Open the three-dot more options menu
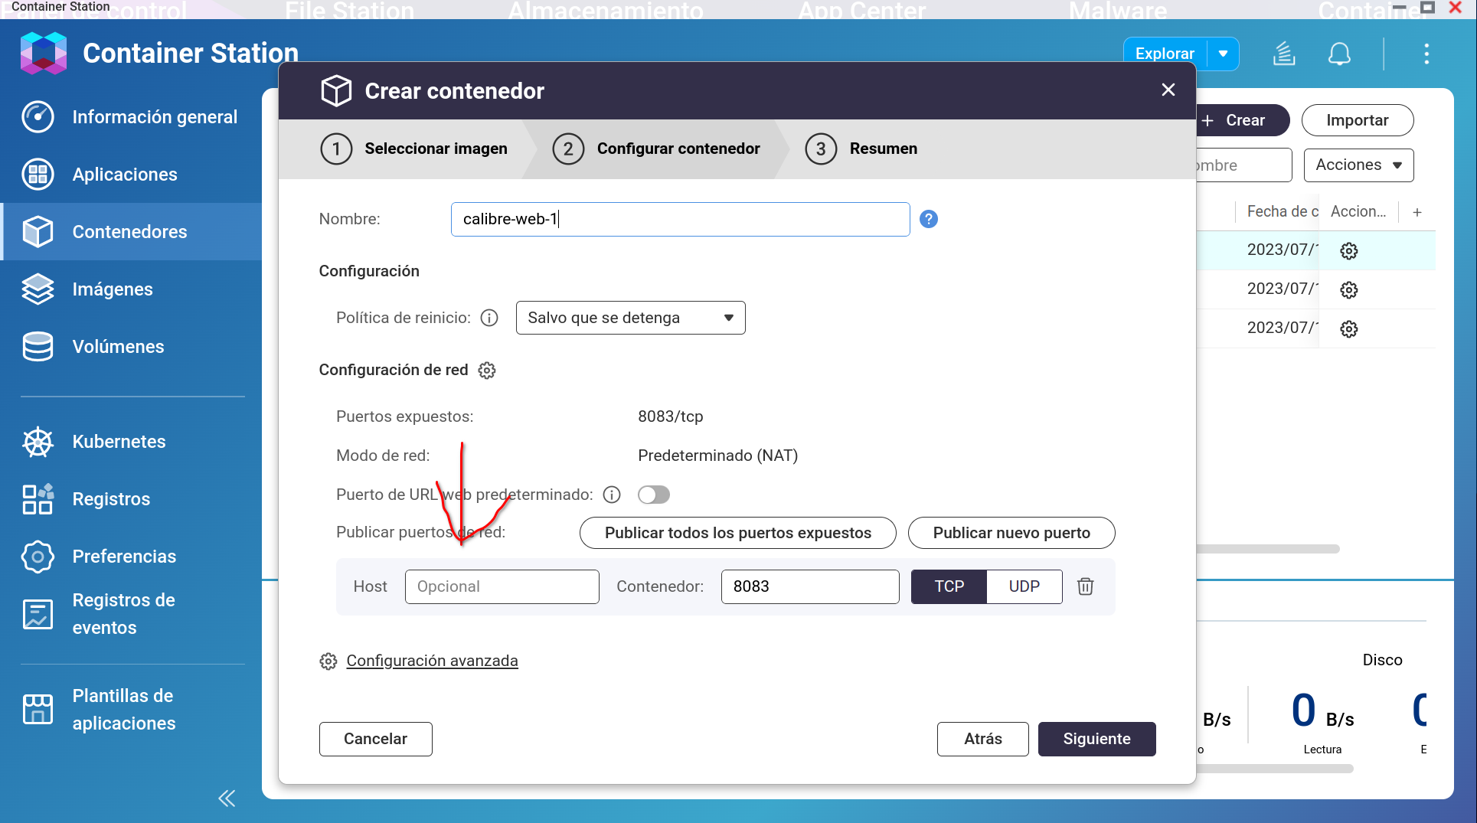This screenshot has width=1477, height=823. [x=1426, y=54]
